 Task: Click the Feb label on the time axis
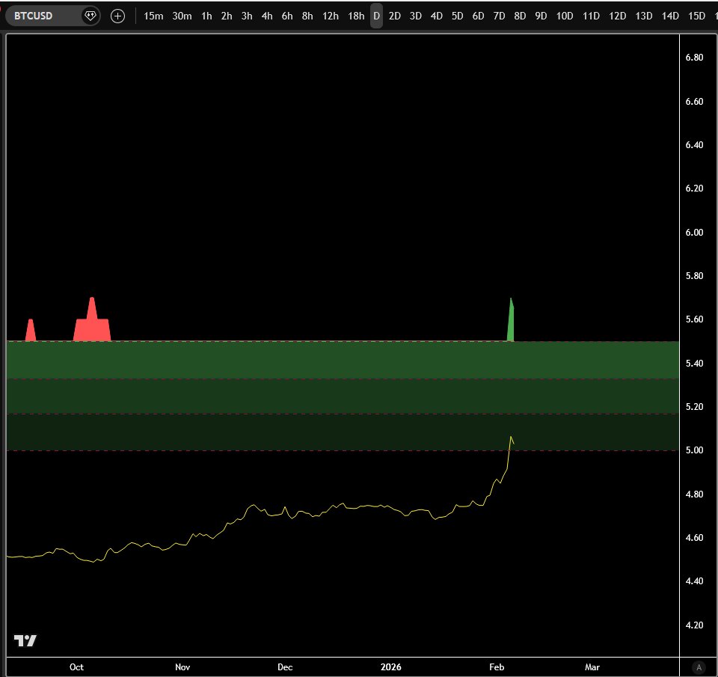(x=497, y=667)
